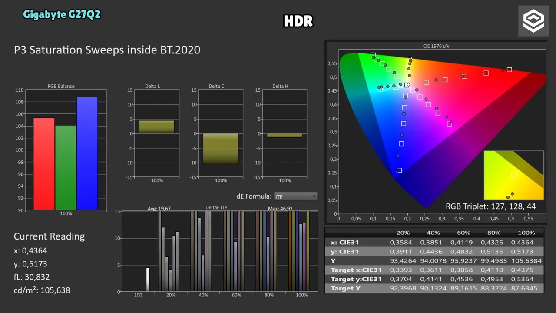Click the red bar in RGB Balance chart

[x=44, y=163]
